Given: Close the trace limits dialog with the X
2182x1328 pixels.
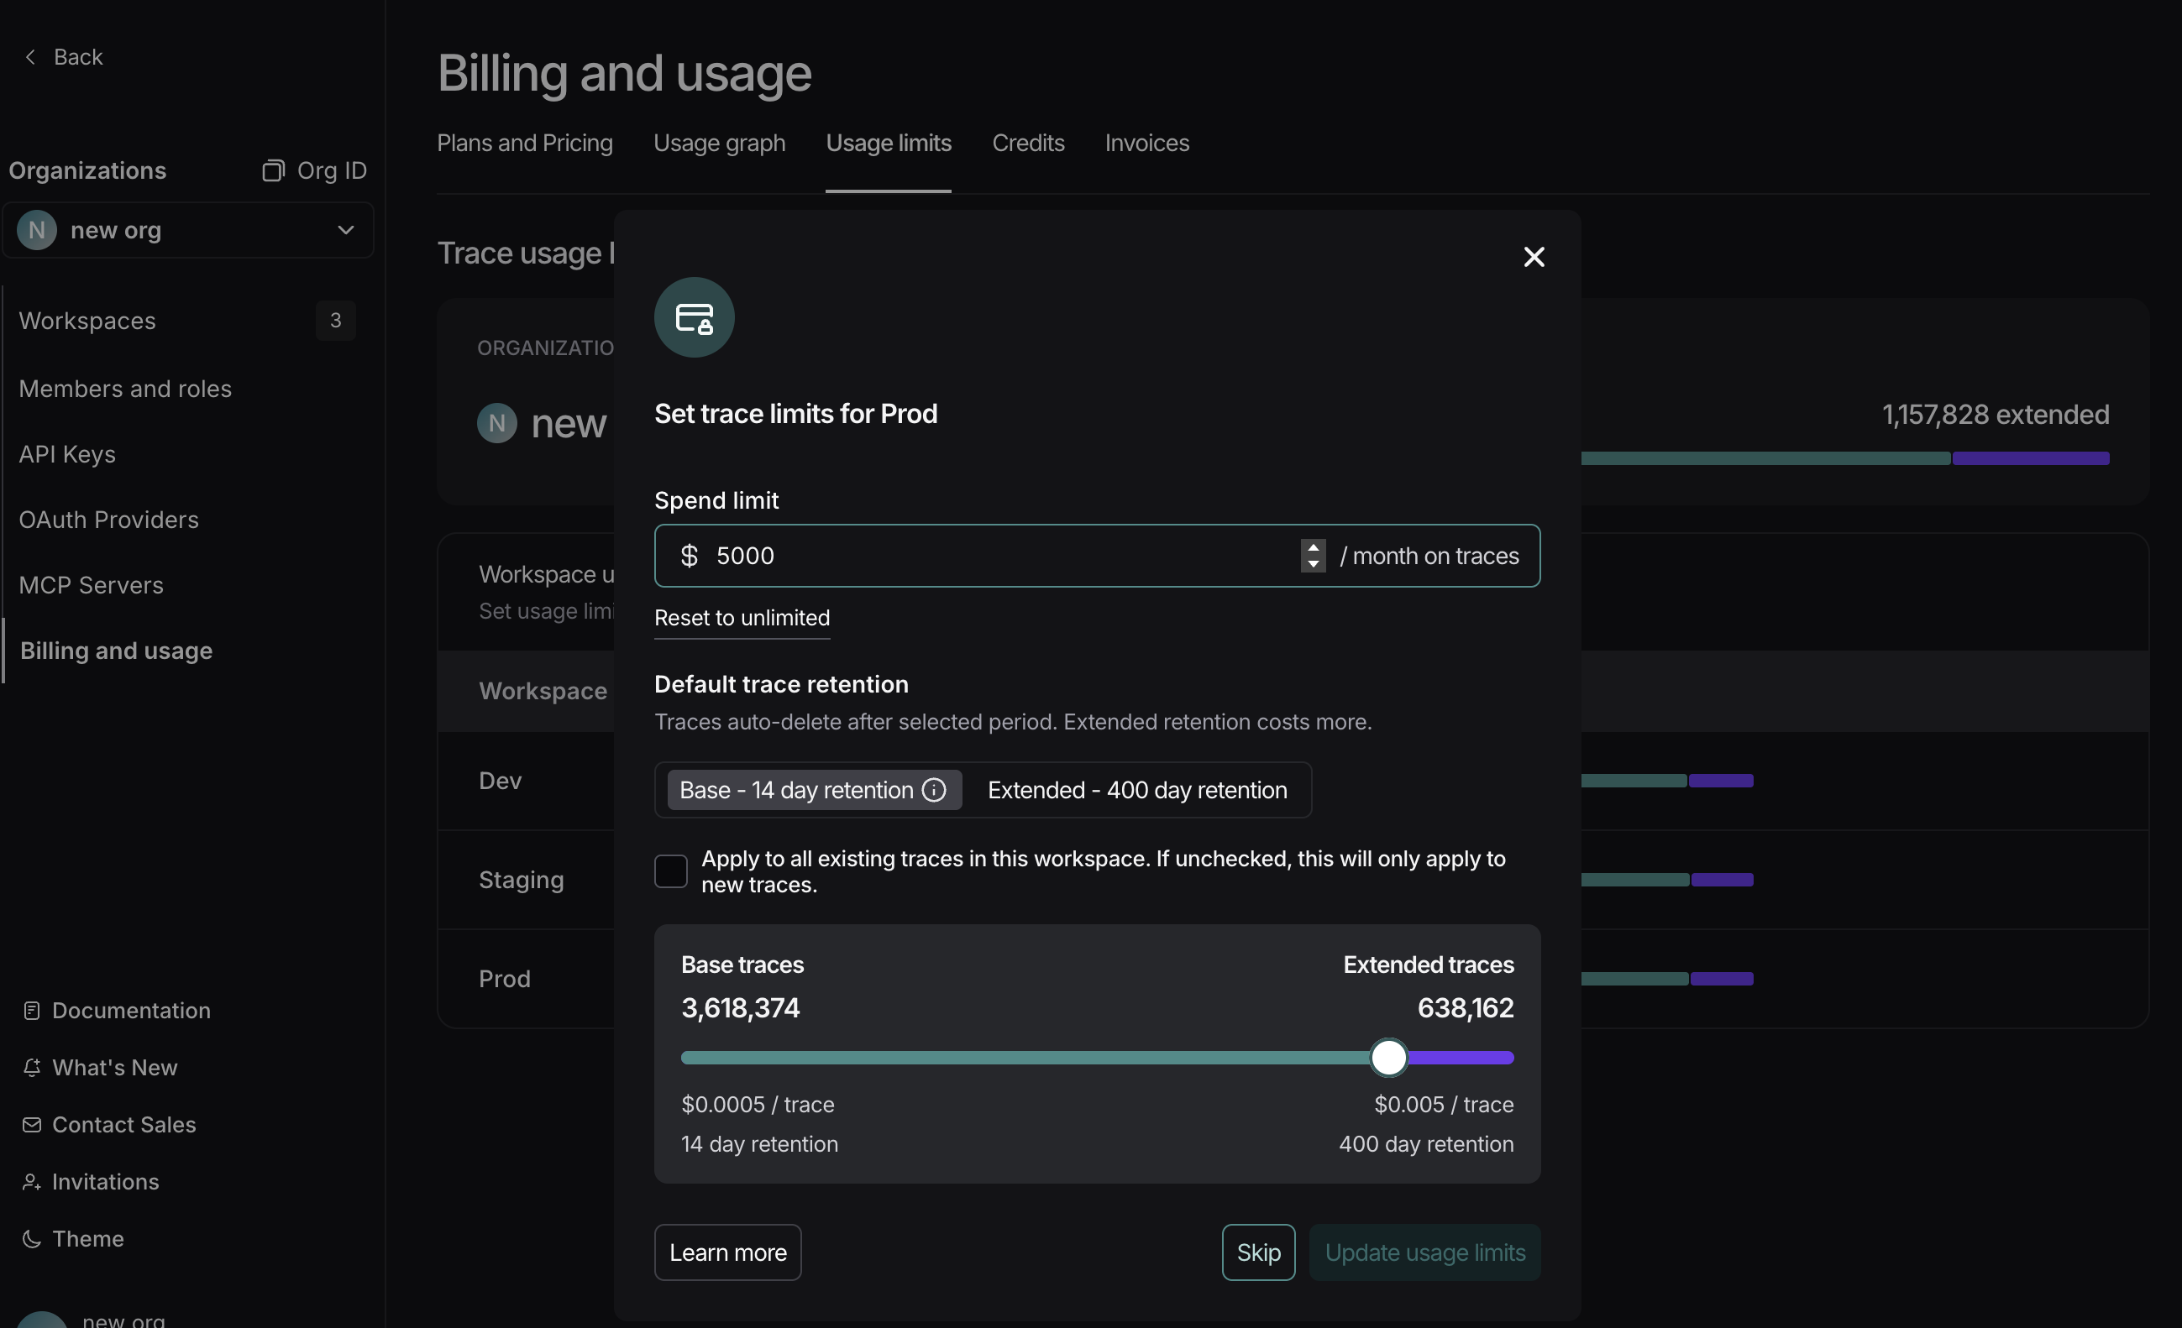Looking at the screenshot, I should [x=1534, y=257].
